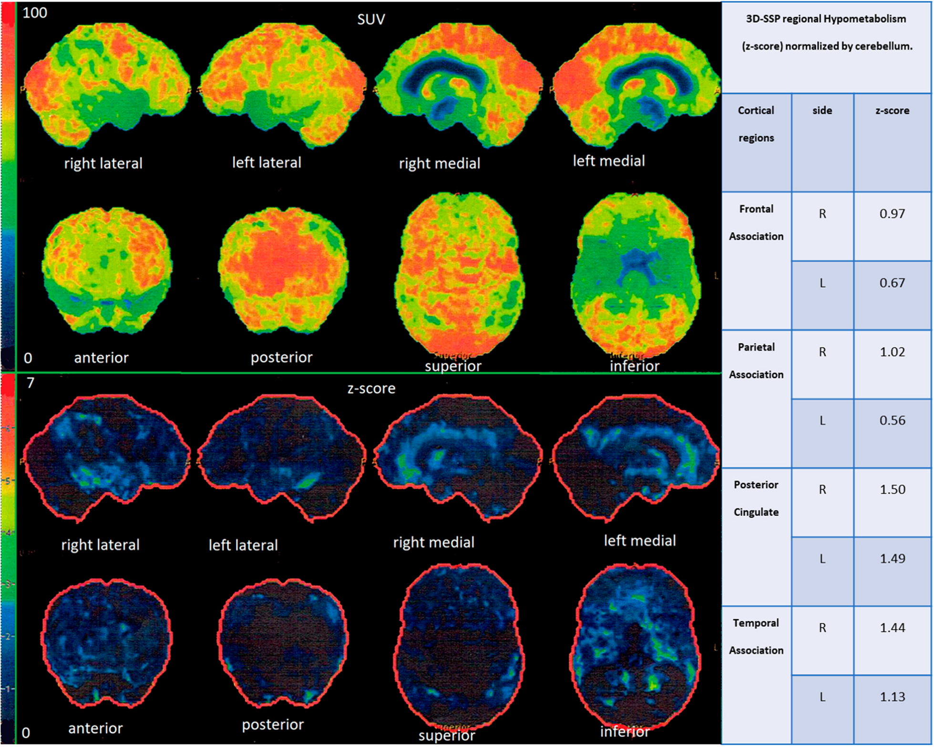Viewport: 934px width, 747px height.
Task: Select the z-score left medial brain map
Action: coord(636,459)
